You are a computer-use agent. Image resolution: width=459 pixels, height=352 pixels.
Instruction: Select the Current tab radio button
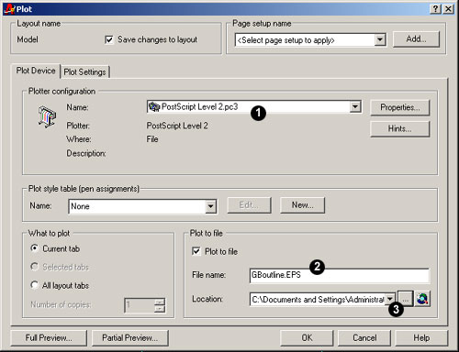[35, 248]
